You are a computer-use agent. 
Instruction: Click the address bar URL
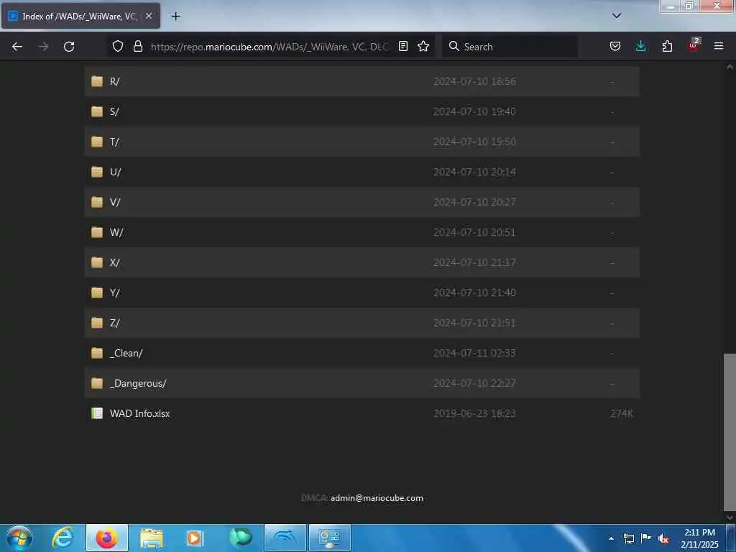[270, 47]
